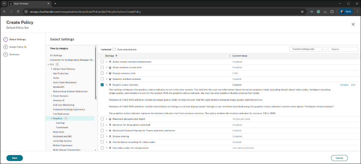361x164 pixels.
Task: Open a new browser tab
Action: [x=55, y=3]
